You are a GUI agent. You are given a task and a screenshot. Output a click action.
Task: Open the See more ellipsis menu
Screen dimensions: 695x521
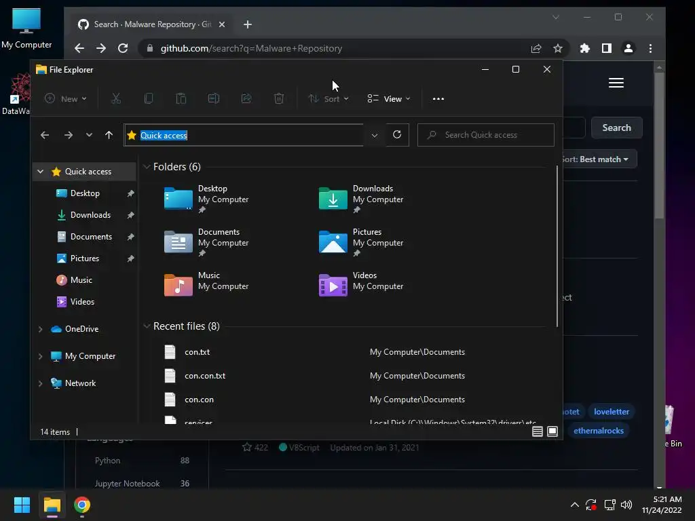coord(438,99)
